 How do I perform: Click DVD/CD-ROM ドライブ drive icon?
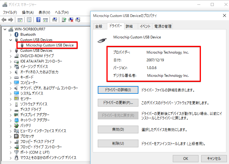click(x=16, y=56)
